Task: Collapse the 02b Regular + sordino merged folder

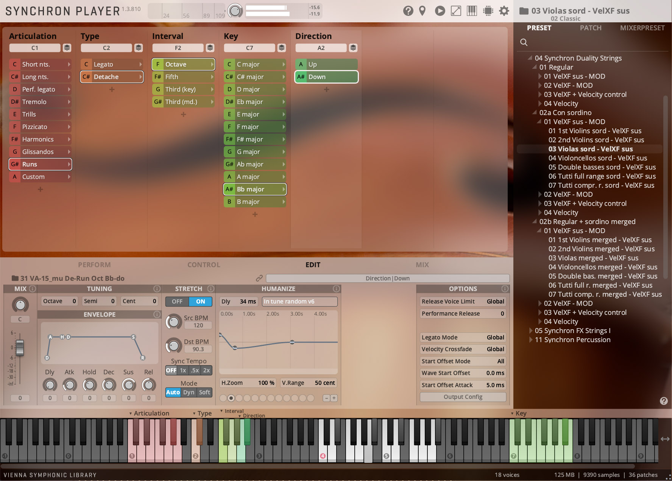Action: [x=535, y=221]
